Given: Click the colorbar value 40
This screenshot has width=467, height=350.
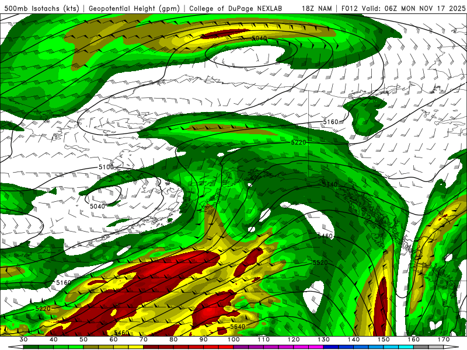Looking at the screenshot, I should pos(54,339).
